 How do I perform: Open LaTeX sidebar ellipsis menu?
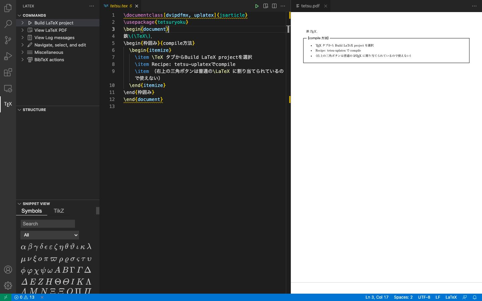(92, 6)
